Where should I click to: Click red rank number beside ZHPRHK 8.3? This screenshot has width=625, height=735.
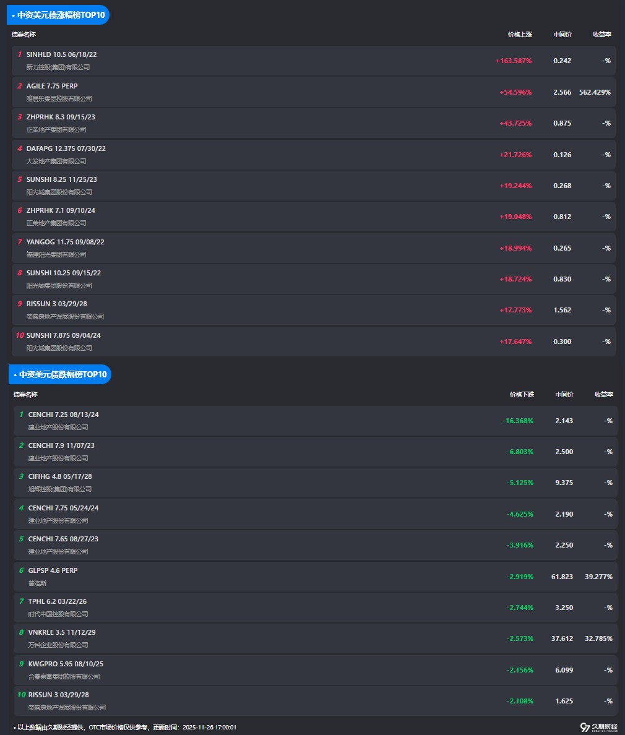[x=20, y=117]
